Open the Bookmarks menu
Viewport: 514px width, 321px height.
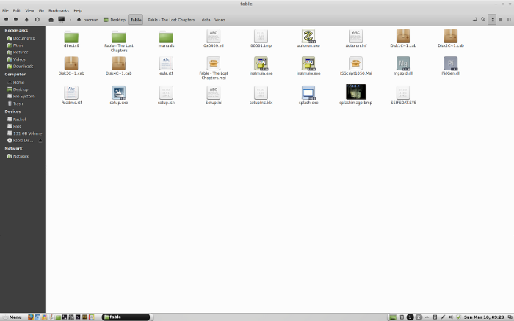pyautogui.click(x=59, y=10)
